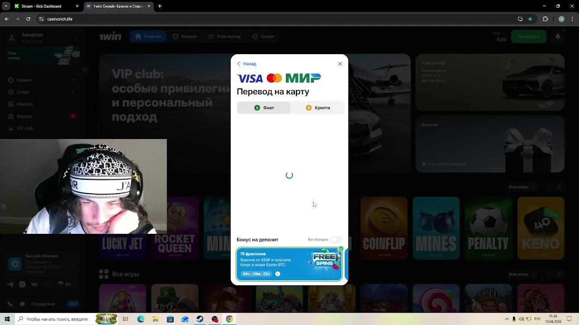The width and height of the screenshot is (579, 325).
Task: Open the MINES game tile
Action: coord(436,228)
